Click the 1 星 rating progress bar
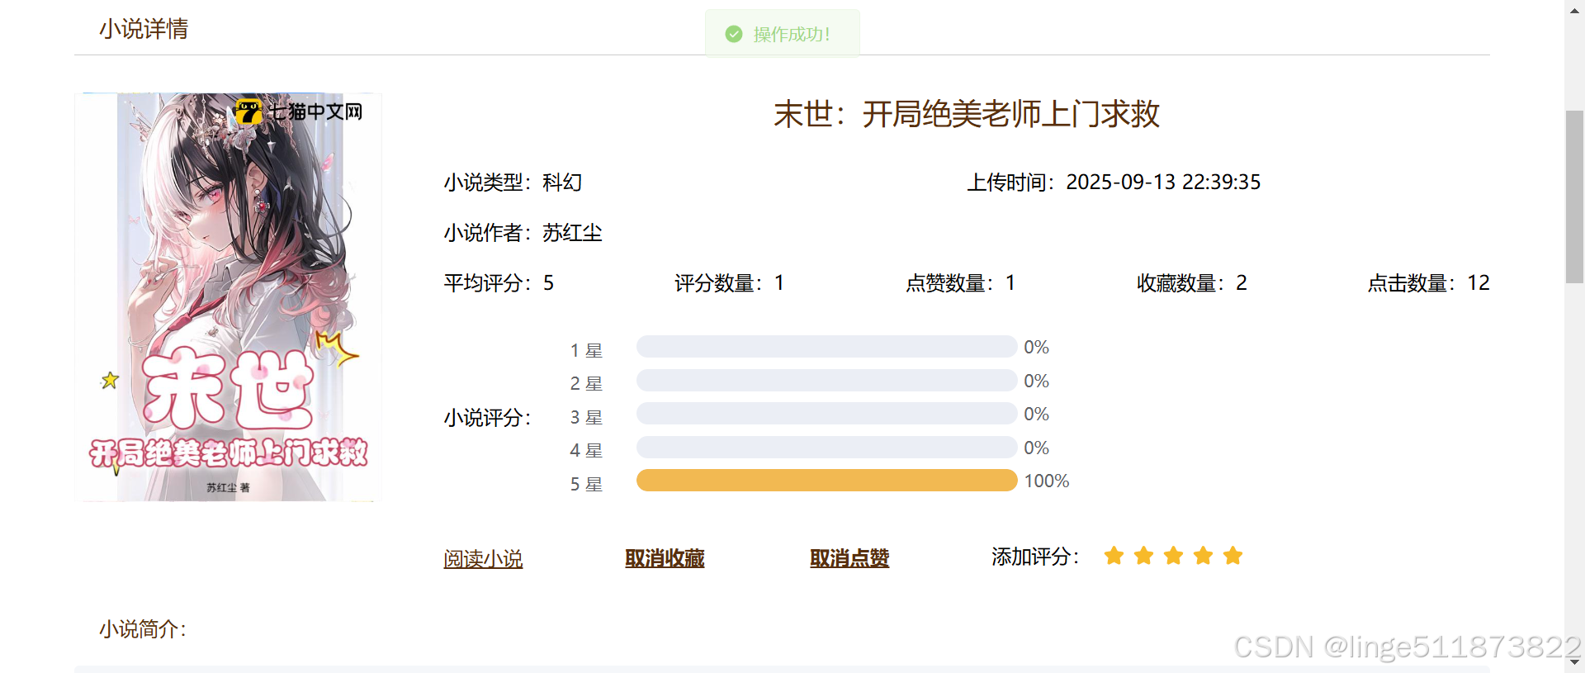 [826, 347]
